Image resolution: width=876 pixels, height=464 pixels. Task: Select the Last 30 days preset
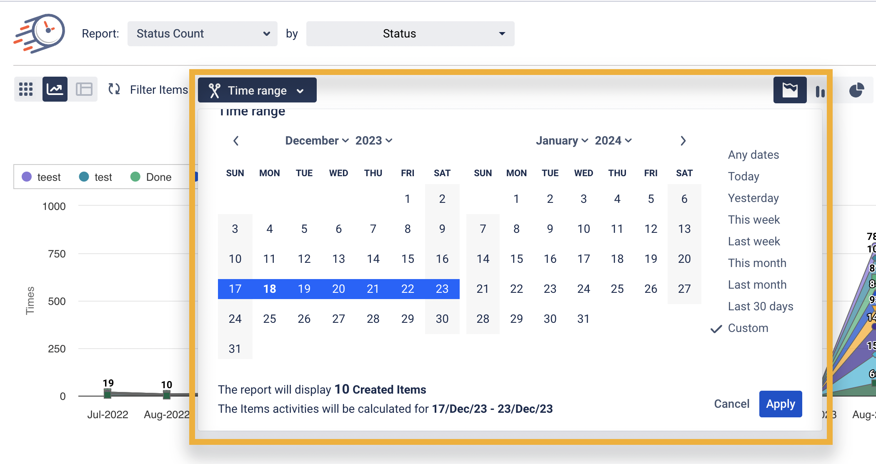click(760, 307)
